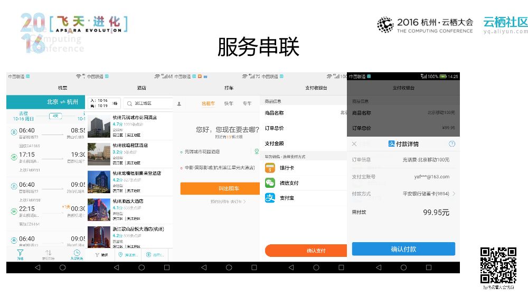The height and width of the screenshot is (297, 528).
Task: Open the 滨江 location pin filter at the hotel list bottom
Action: pos(128,255)
